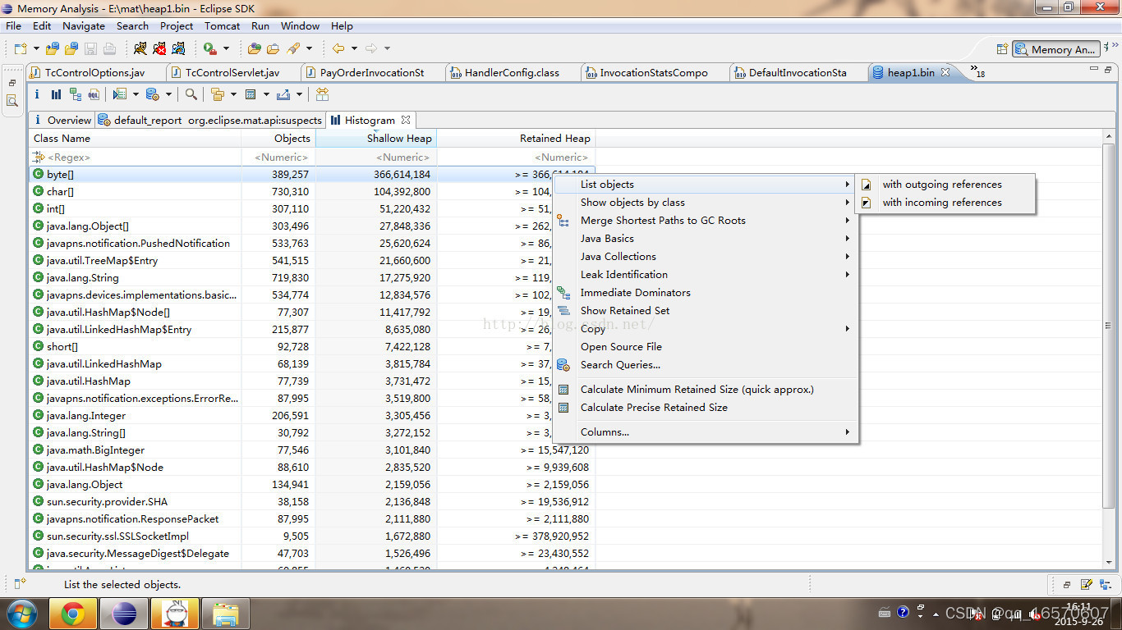Open the export dropdown arrow
This screenshot has height=630, width=1122.
coord(299,94)
